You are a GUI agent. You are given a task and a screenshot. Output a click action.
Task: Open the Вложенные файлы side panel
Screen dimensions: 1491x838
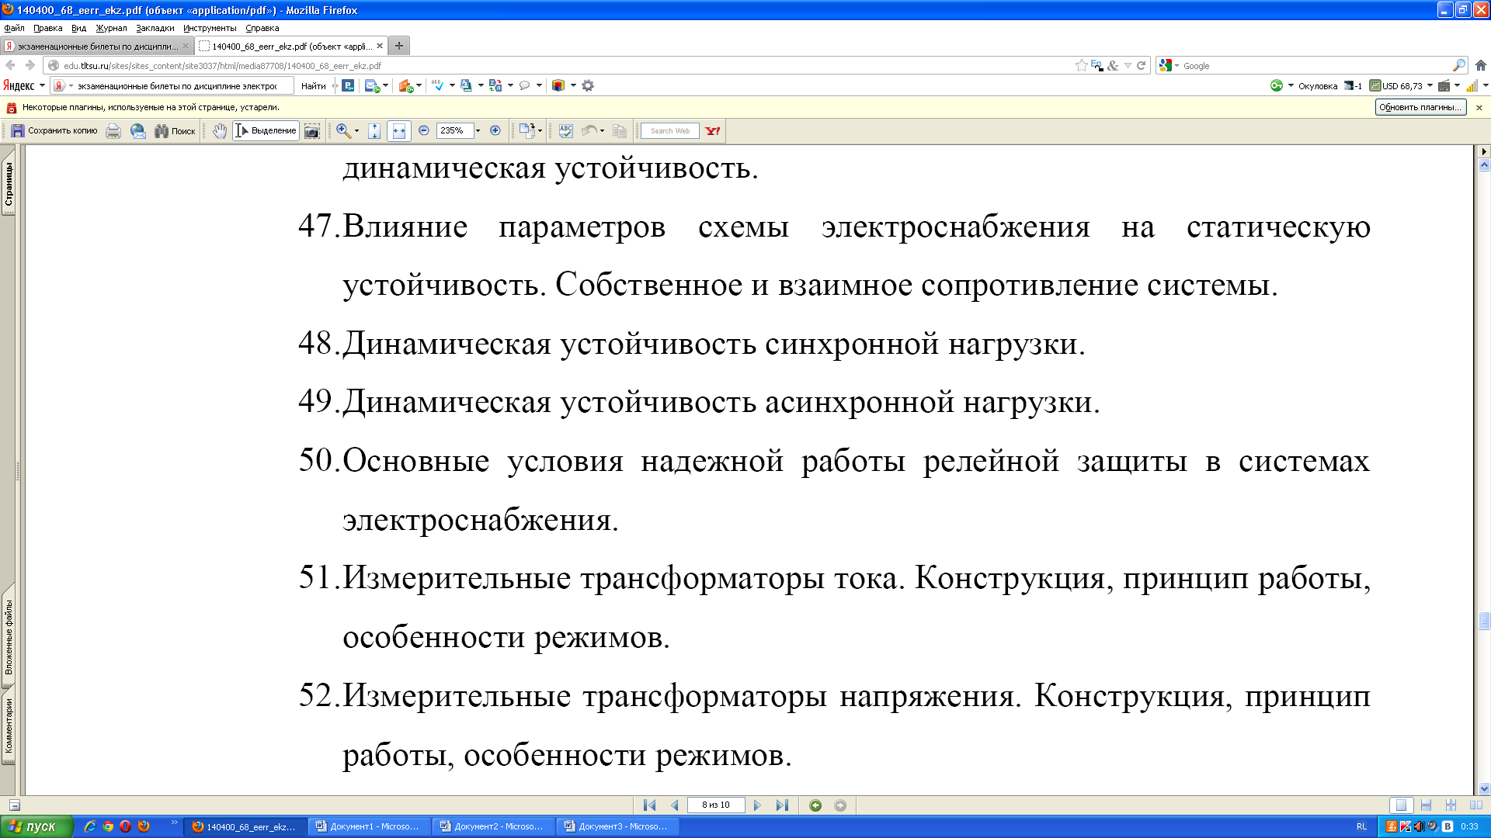9,636
